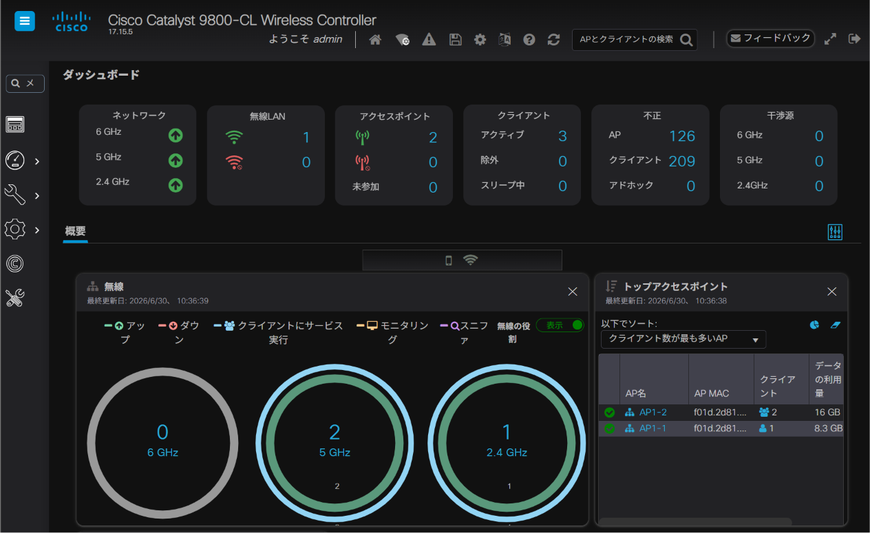Open Monitoring gauge icon in sidebar
This screenshot has width=870, height=533.
15,161
